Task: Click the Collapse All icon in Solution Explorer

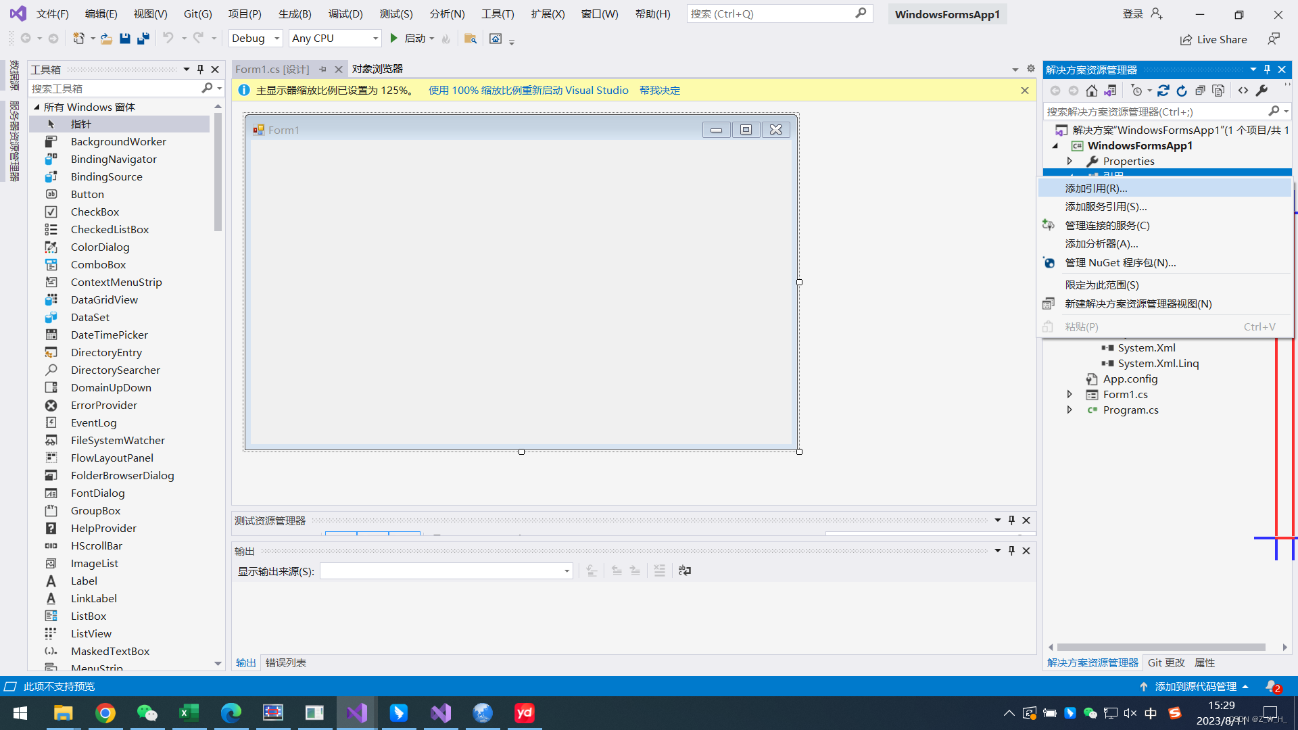Action: [1200, 91]
